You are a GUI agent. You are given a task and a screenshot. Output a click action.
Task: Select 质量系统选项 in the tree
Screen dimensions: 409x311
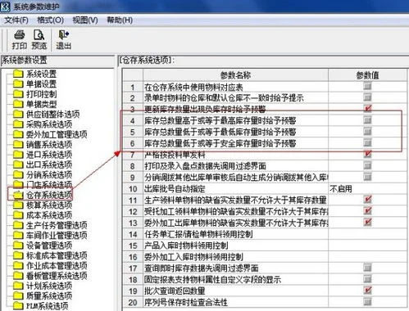49,295
